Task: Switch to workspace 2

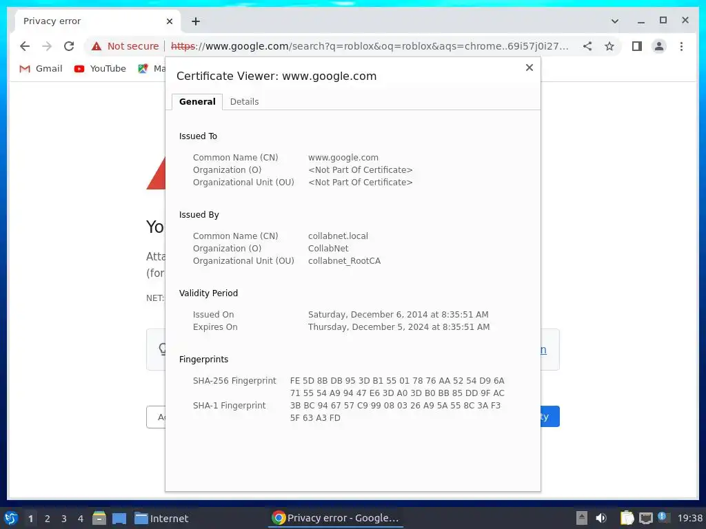Action: pos(47,519)
